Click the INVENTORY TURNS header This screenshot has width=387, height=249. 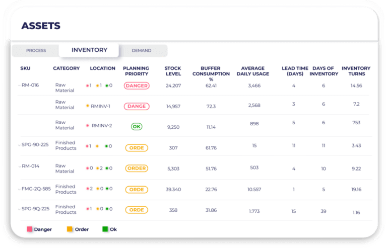[x=356, y=71]
